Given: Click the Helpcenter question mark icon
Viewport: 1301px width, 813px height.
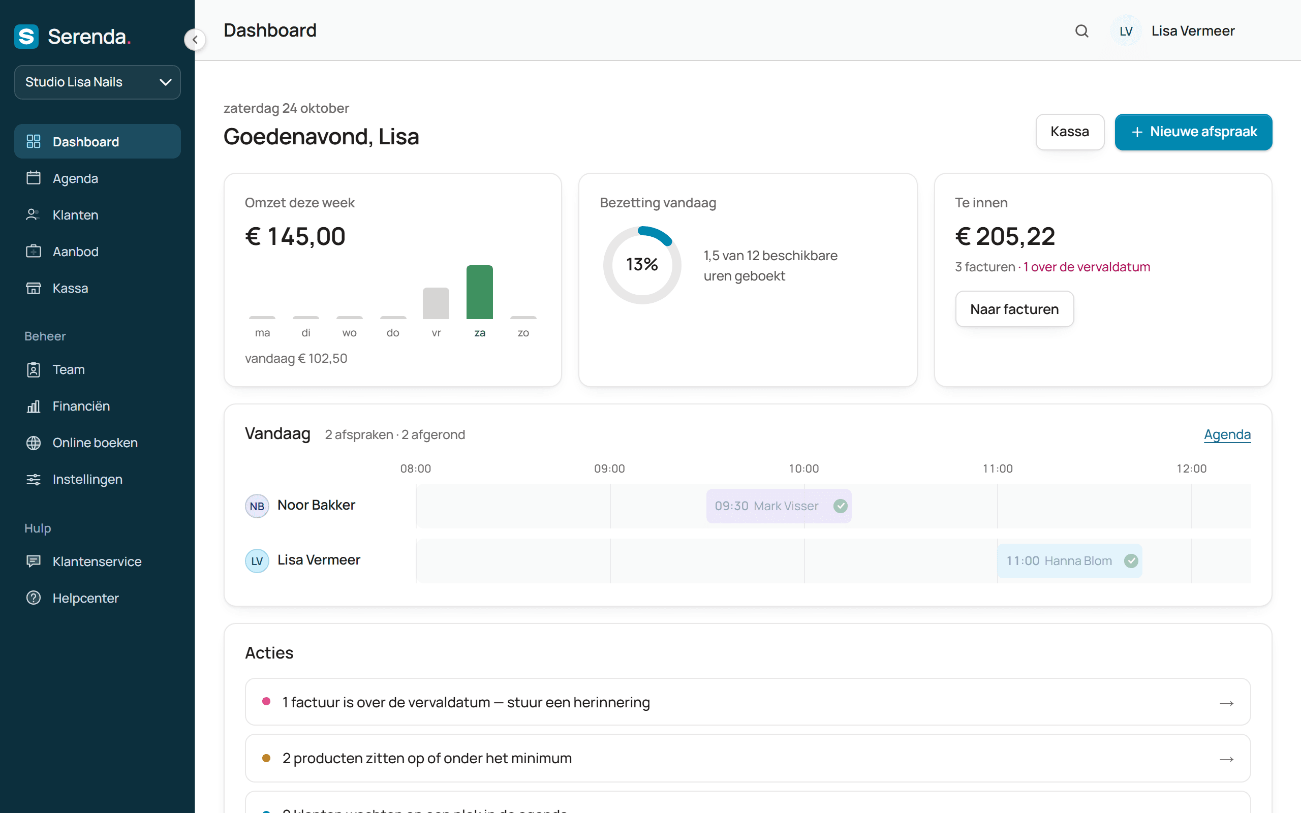Looking at the screenshot, I should click(x=34, y=598).
